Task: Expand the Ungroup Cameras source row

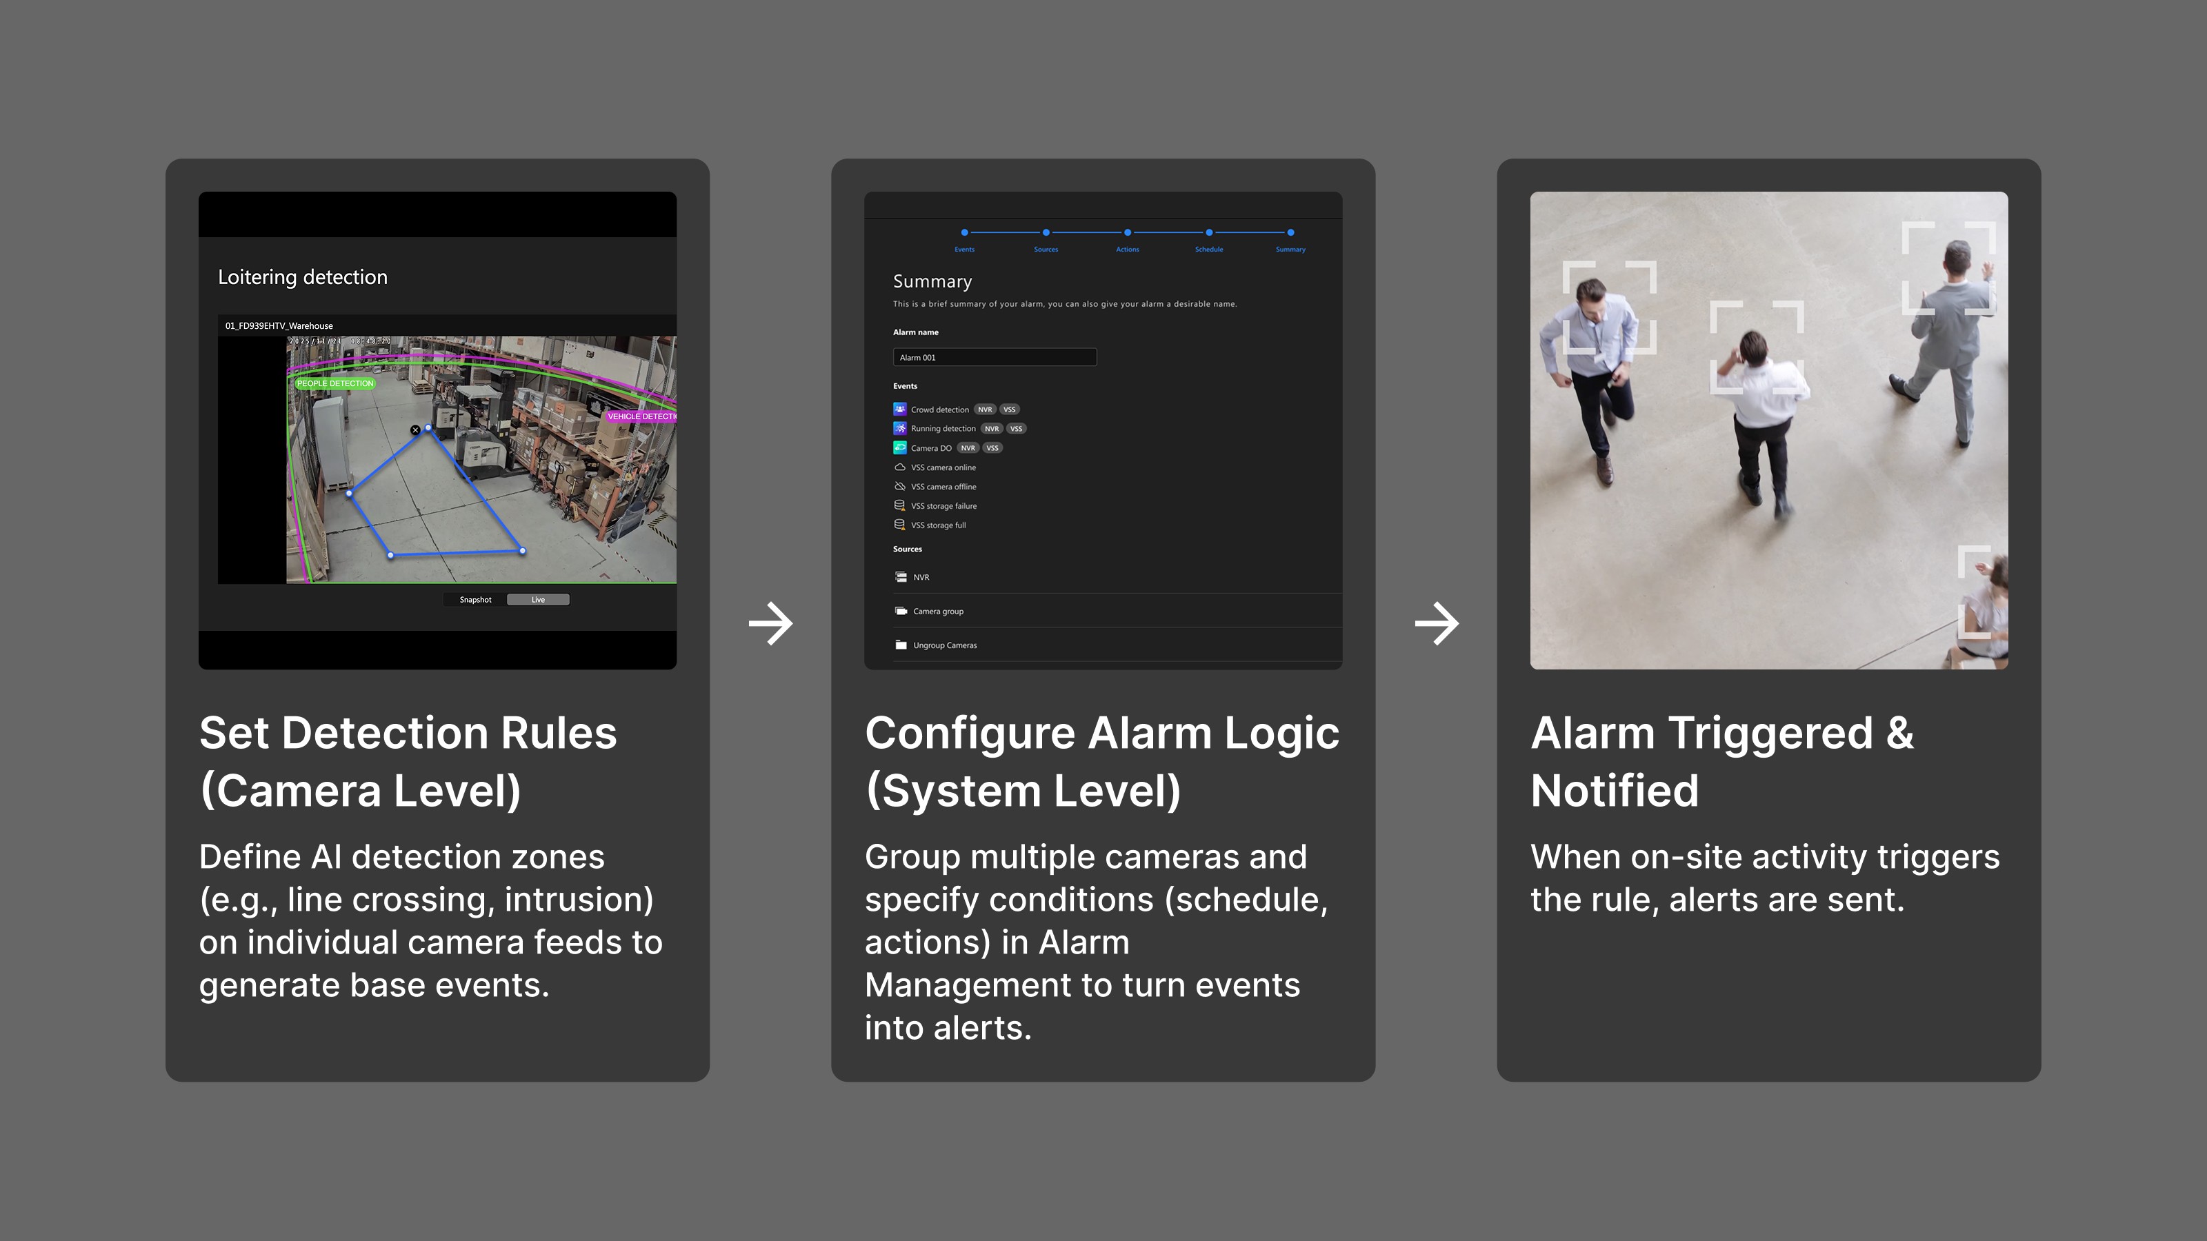Action: 944,646
